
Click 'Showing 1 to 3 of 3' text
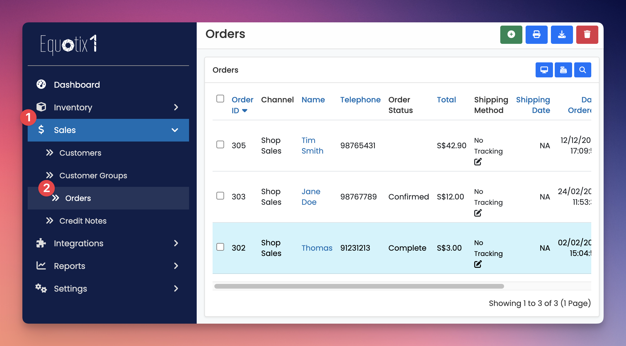click(524, 303)
